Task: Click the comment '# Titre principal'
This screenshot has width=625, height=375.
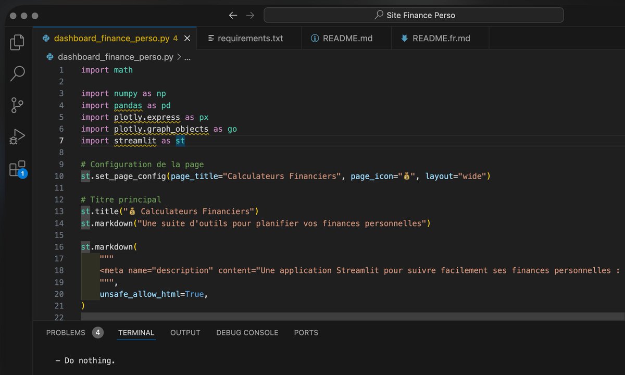Action: [121, 199]
